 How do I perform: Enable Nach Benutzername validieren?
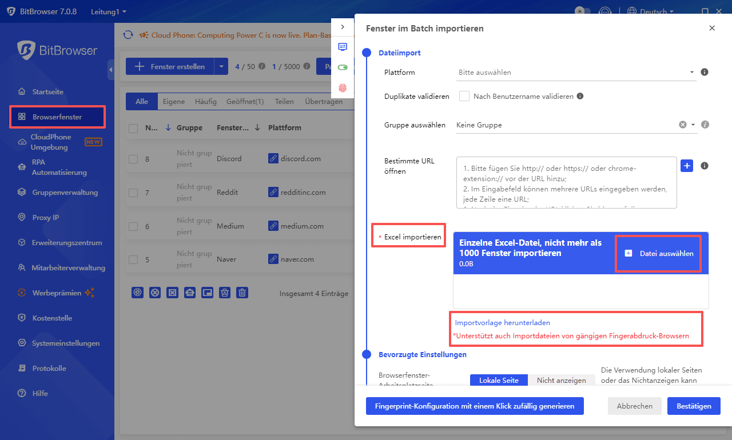(464, 96)
